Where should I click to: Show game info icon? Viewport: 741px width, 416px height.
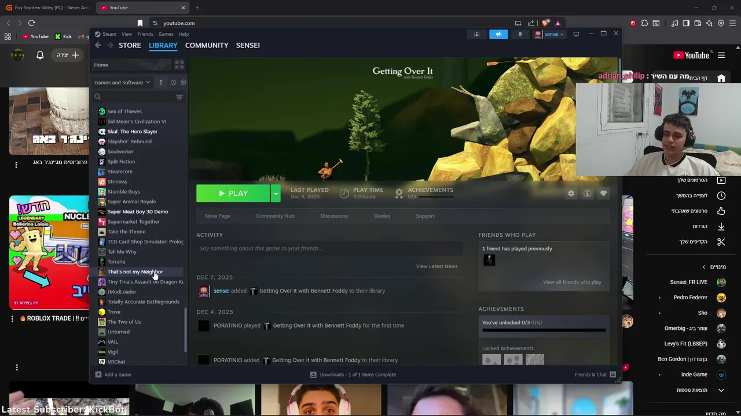587,194
